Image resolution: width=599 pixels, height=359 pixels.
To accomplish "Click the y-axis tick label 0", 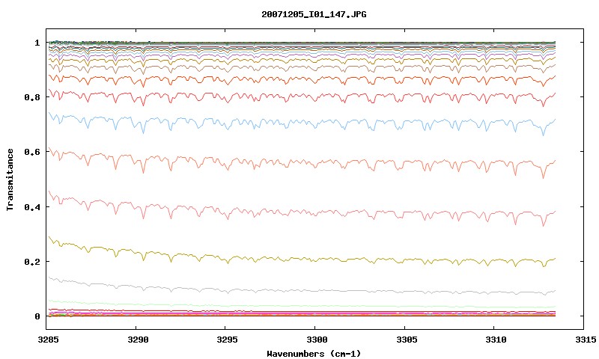I will (x=37, y=316).
